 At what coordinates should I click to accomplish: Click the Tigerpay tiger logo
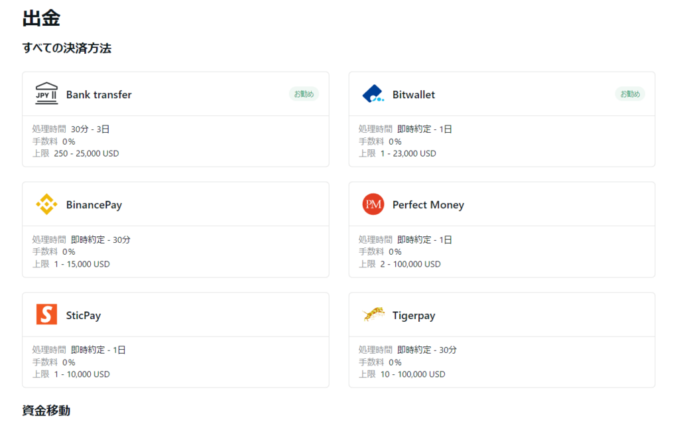tap(373, 314)
